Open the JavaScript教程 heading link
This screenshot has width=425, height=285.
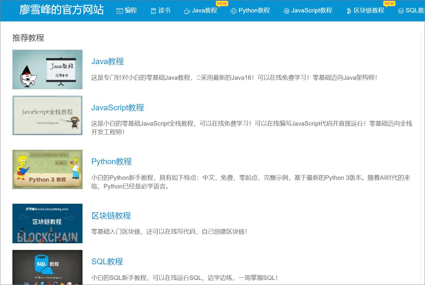pos(118,108)
